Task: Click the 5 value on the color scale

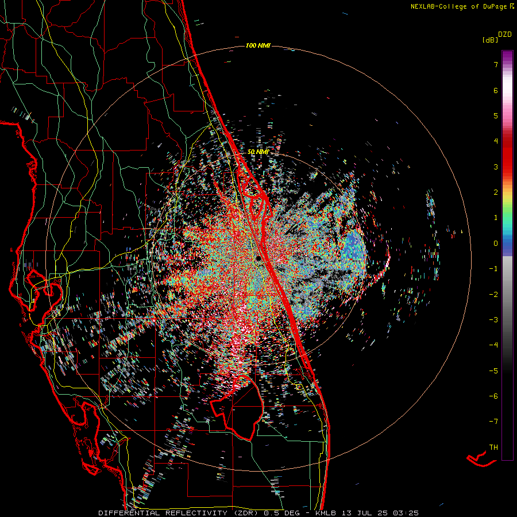Action: click(496, 115)
